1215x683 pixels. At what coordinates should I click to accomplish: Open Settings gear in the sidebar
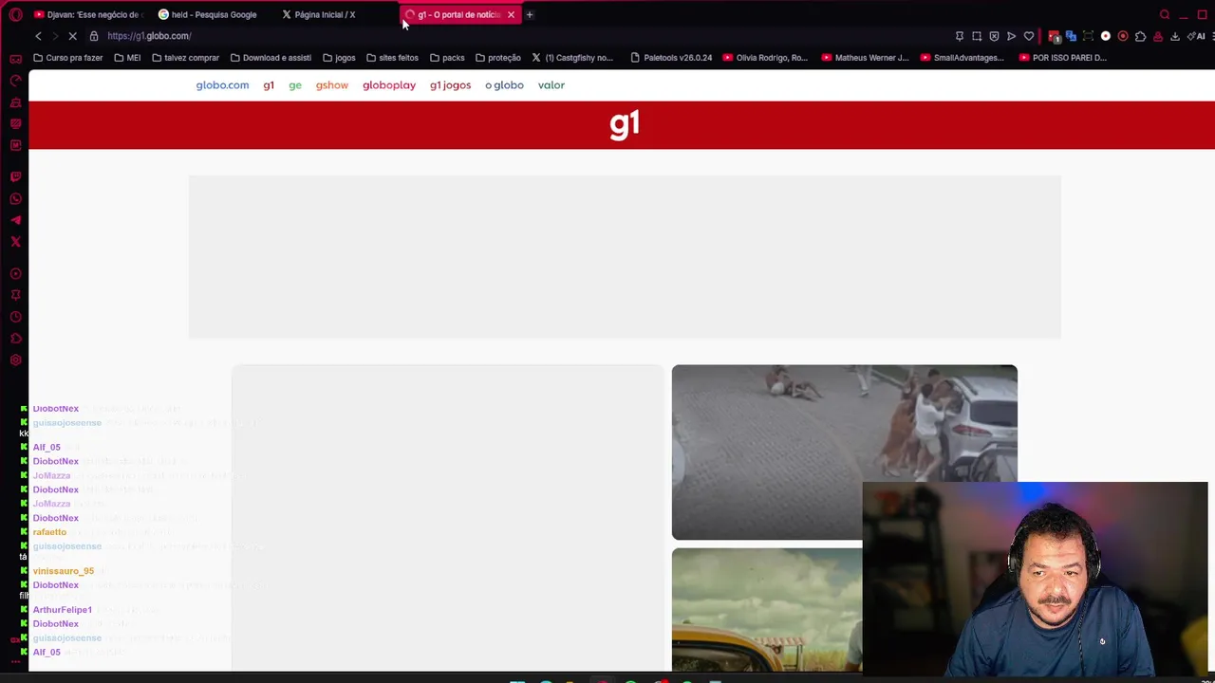(15, 360)
